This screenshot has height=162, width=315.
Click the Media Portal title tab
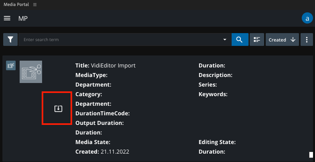16,4
